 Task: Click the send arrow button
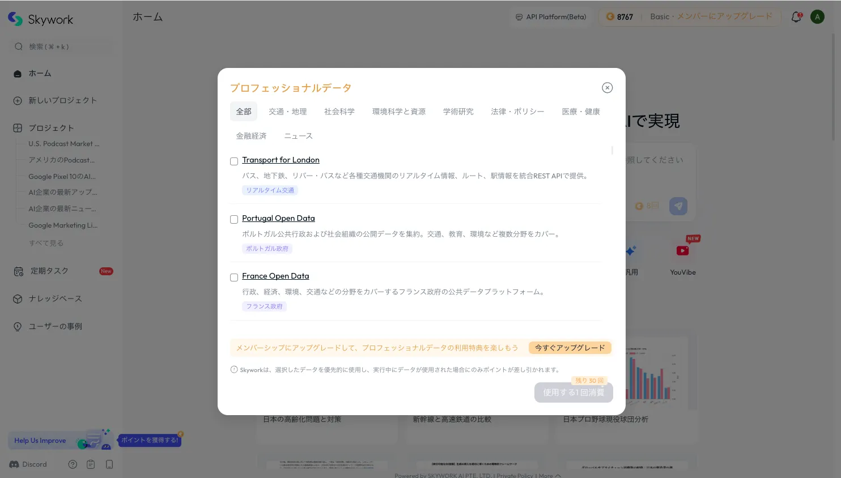[678, 206]
